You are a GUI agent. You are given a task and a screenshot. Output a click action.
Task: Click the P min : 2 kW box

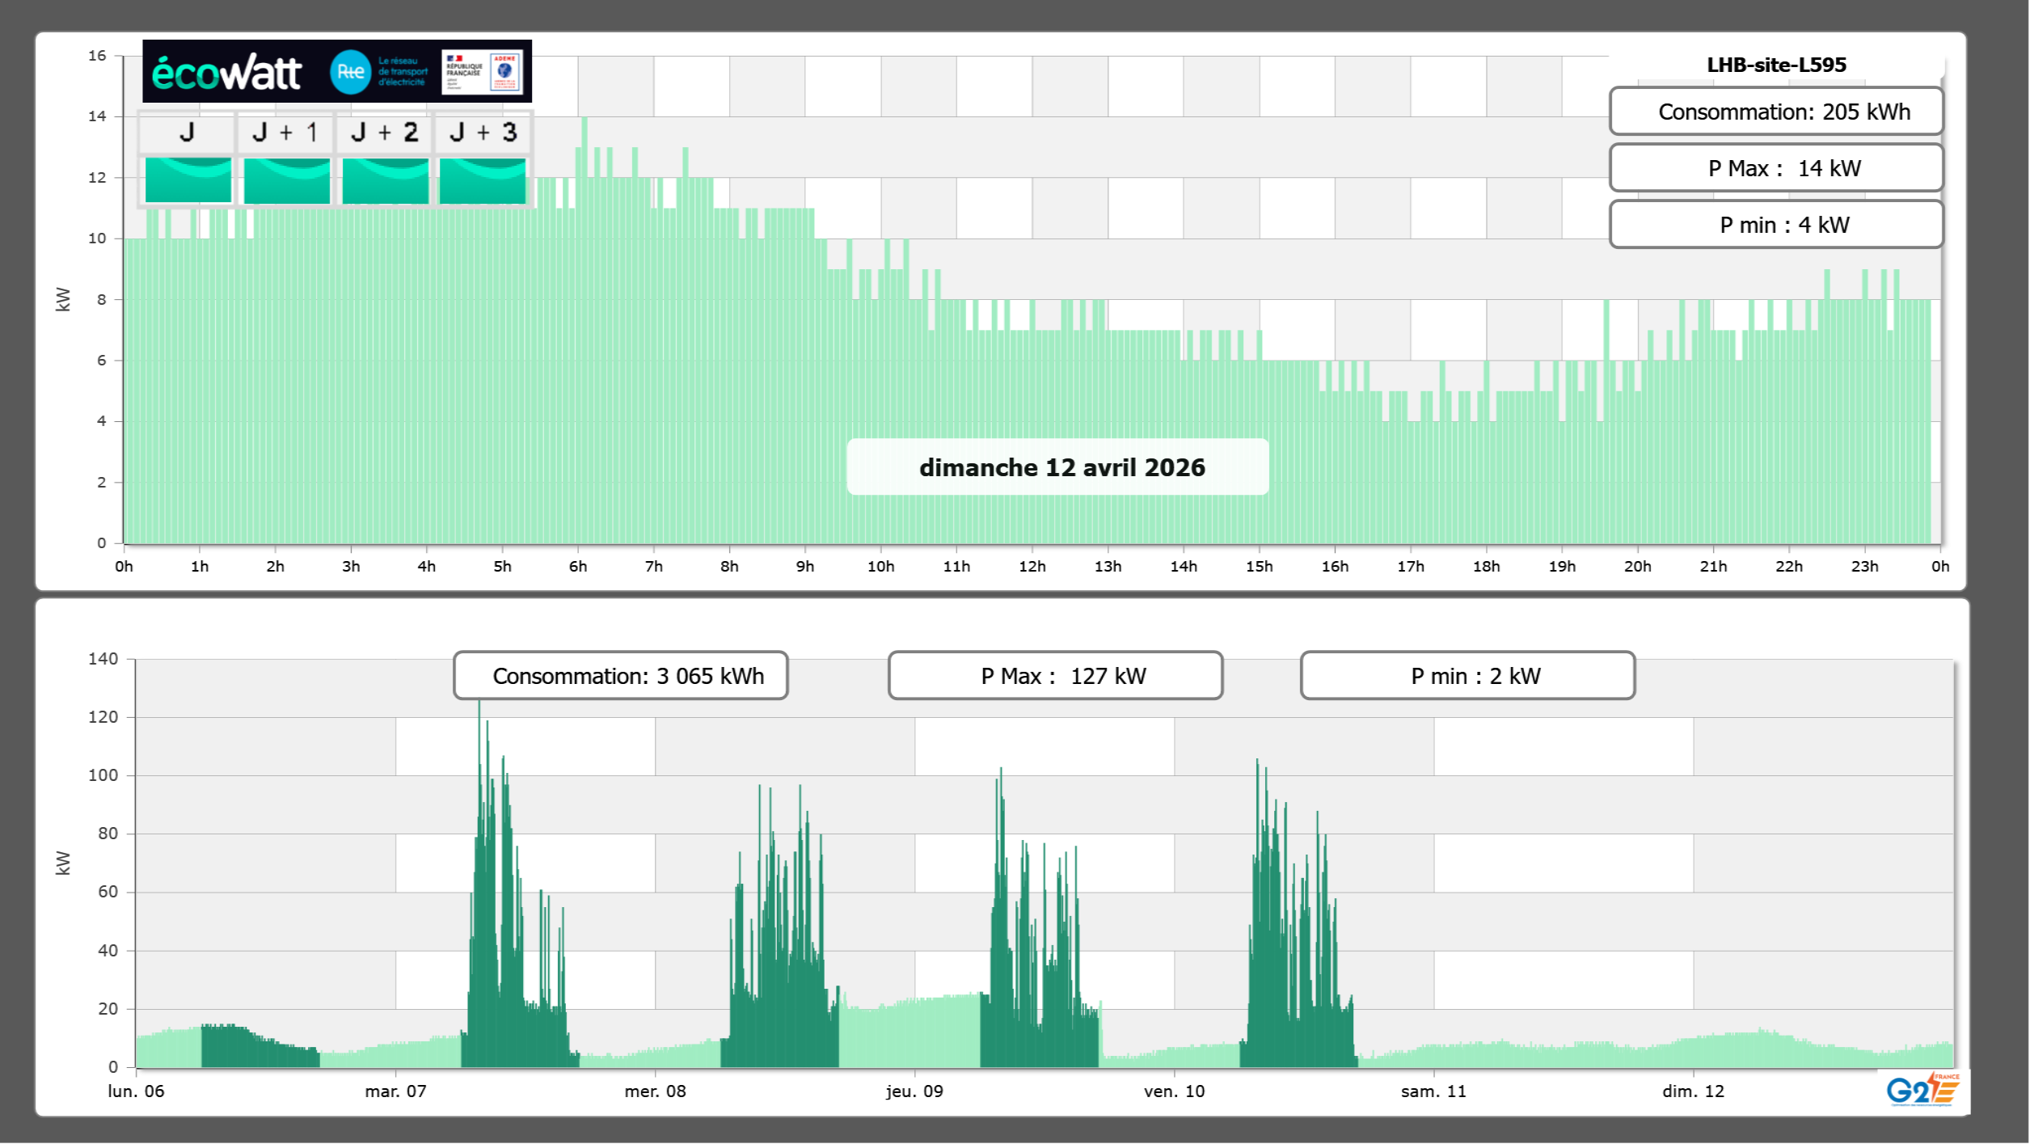[x=1467, y=676]
